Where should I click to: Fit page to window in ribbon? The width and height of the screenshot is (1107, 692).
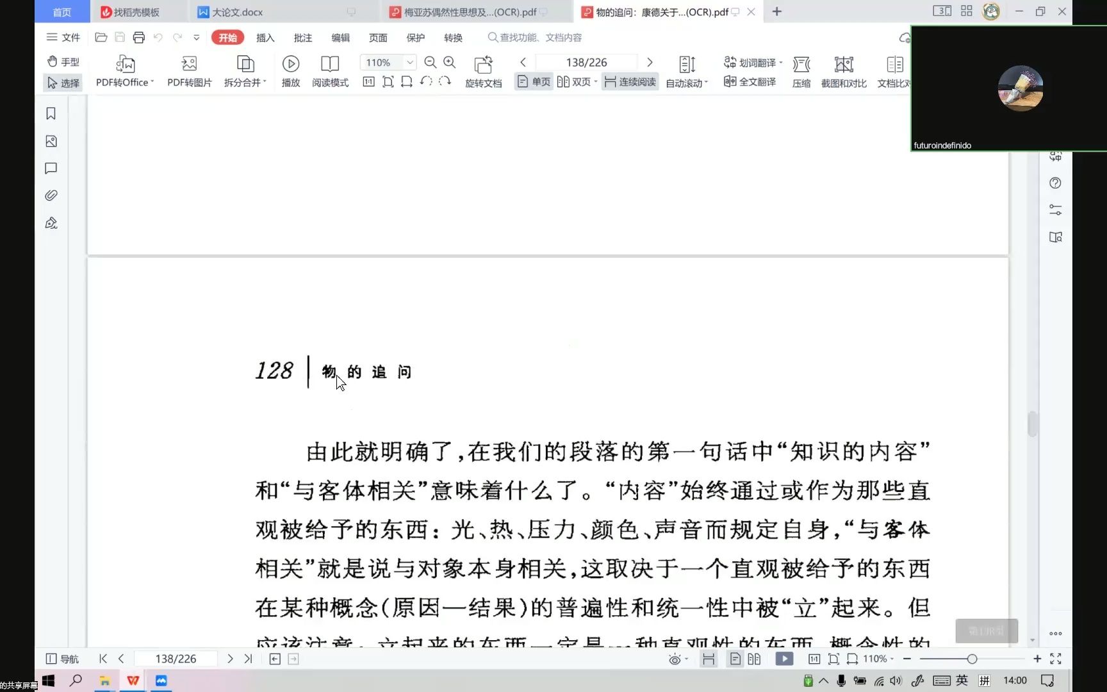(x=388, y=81)
